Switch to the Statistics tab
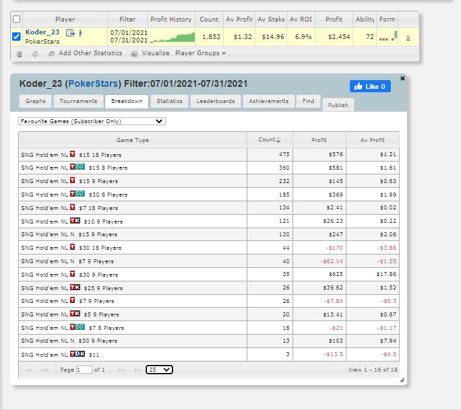 (169, 101)
